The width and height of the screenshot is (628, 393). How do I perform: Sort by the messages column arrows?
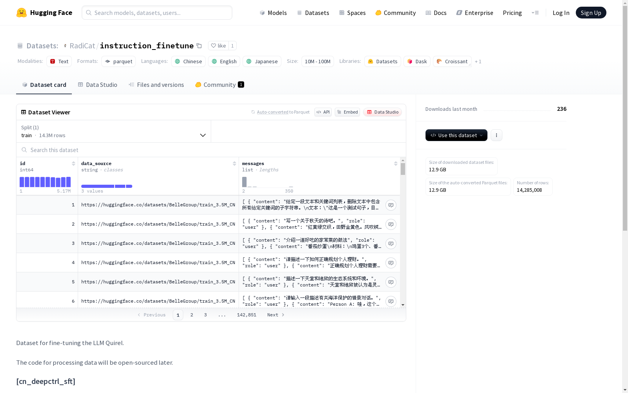click(396, 163)
